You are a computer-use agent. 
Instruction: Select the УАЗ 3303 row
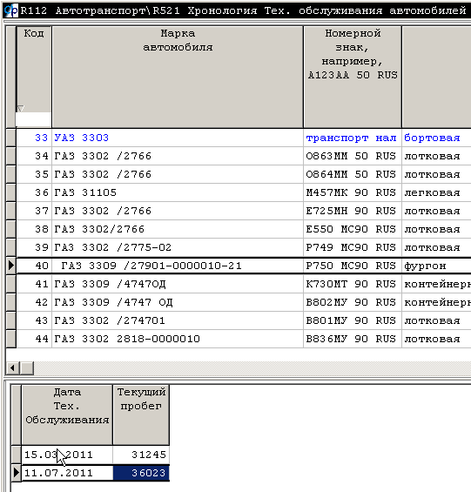(239, 138)
